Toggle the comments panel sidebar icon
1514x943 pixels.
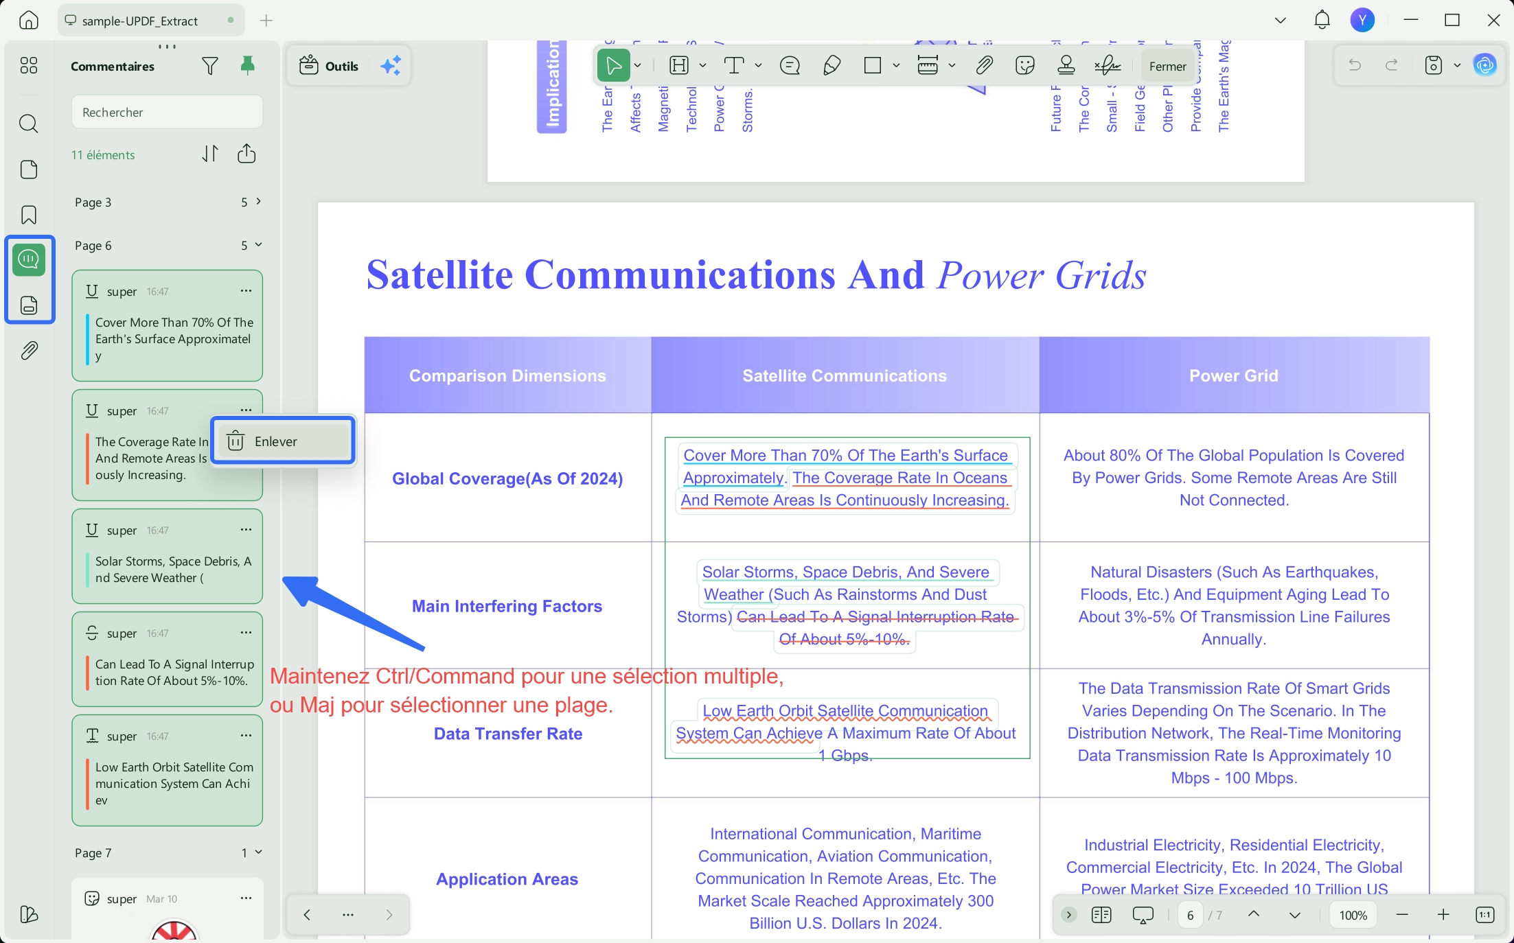click(29, 259)
